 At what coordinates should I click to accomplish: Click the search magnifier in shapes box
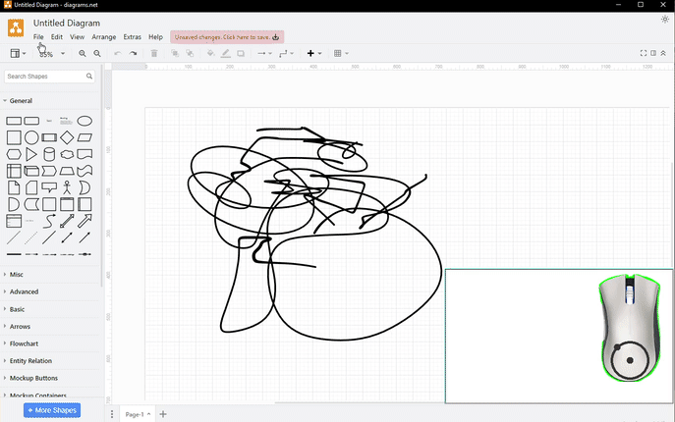(89, 77)
